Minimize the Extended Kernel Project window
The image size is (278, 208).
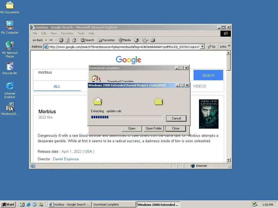(178, 85)
